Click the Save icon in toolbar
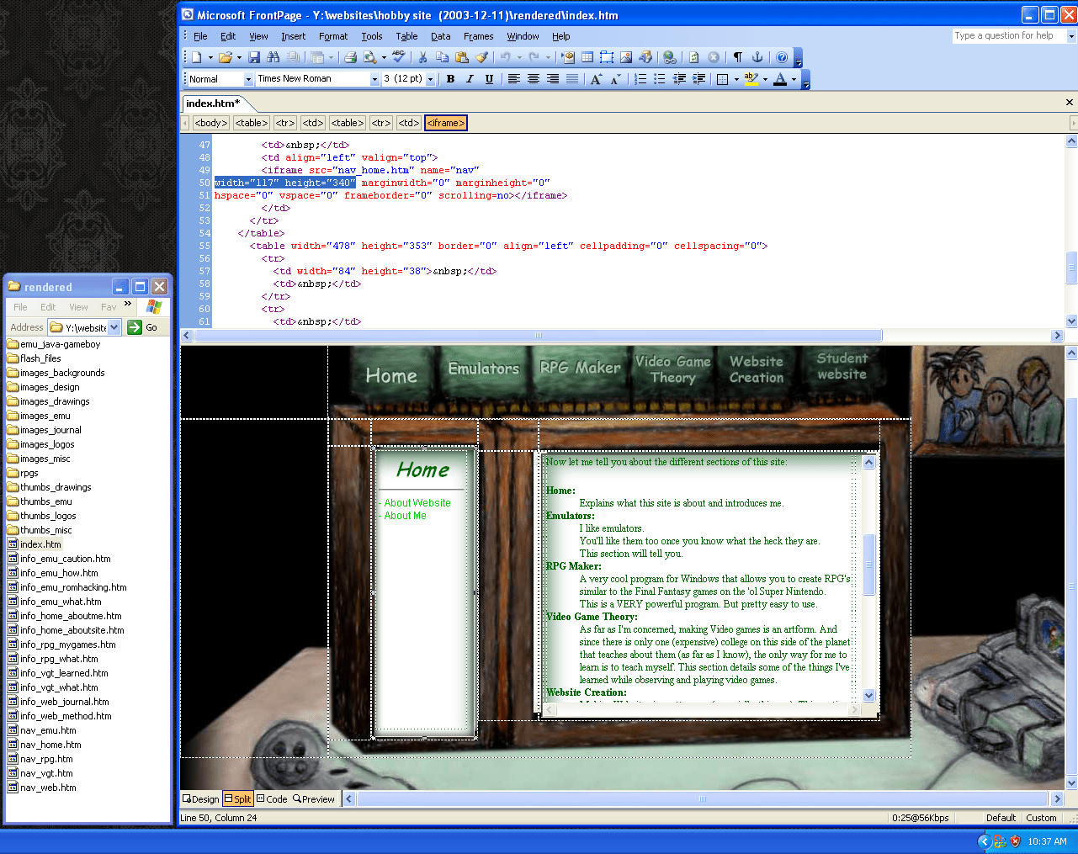 254,57
